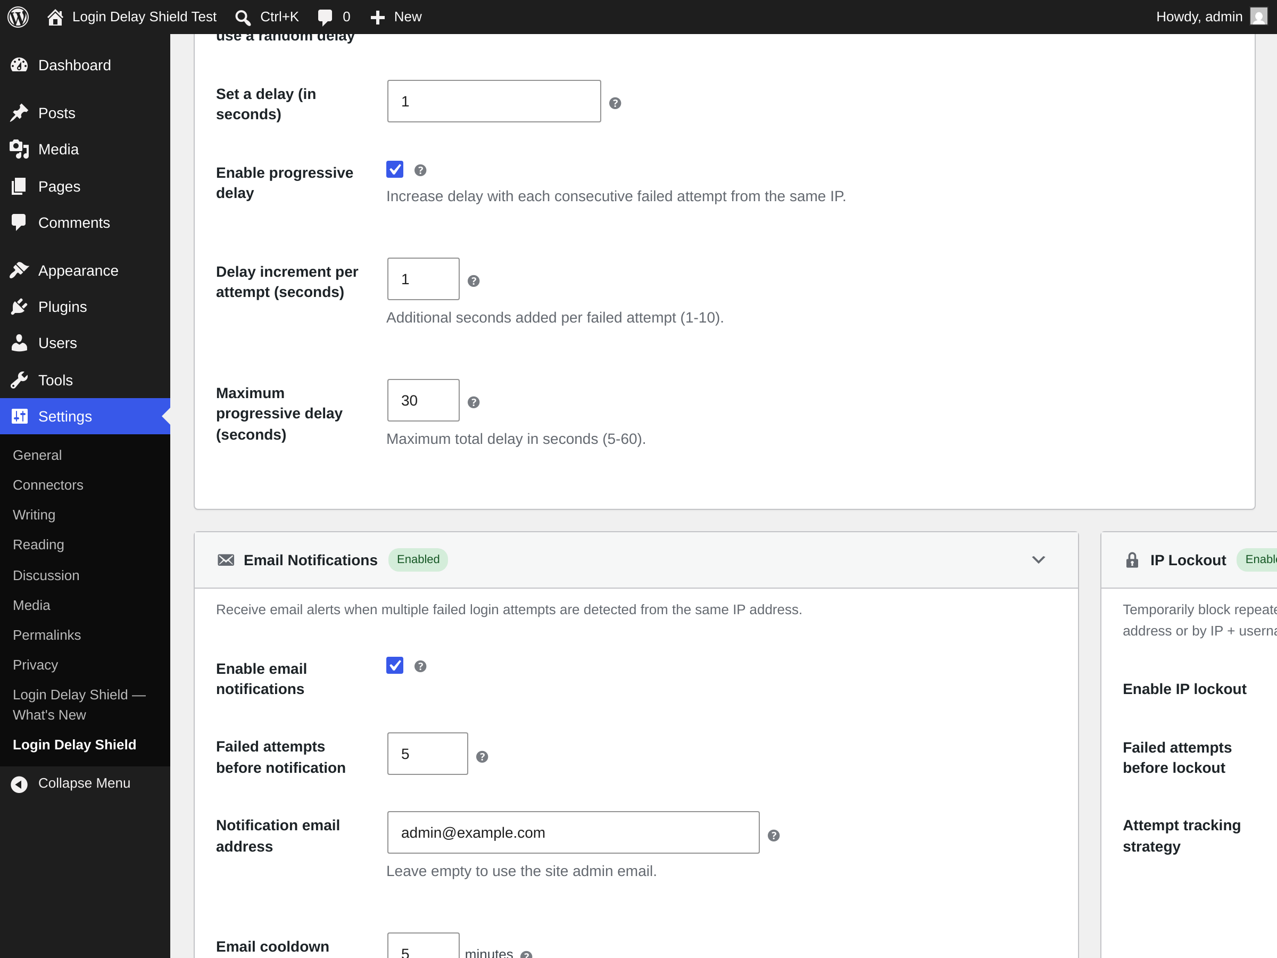Open the Ctrl+K search command palette
The height and width of the screenshot is (958, 1277).
[x=267, y=16]
